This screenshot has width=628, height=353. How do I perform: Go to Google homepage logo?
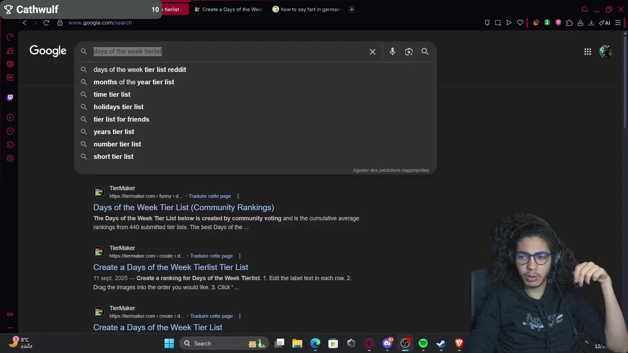48,51
